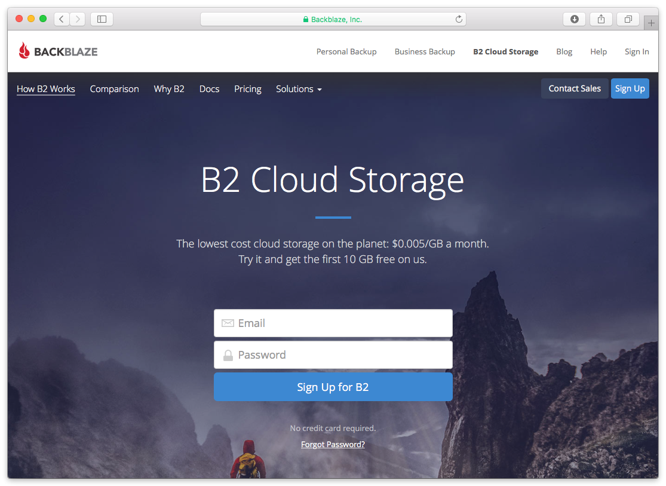Click the Contact Sales button

coord(574,88)
